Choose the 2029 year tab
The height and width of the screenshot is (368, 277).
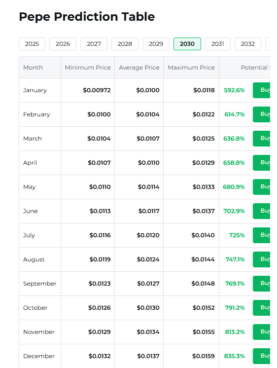pyautogui.click(x=156, y=44)
